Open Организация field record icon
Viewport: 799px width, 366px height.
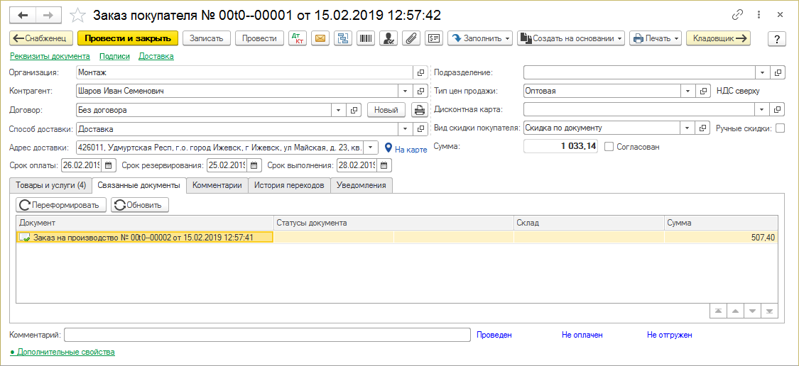point(420,73)
